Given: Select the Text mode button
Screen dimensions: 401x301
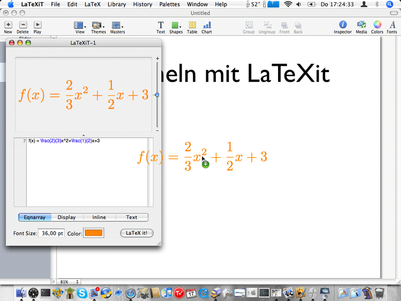Looking at the screenshot, I should point(132,218).
